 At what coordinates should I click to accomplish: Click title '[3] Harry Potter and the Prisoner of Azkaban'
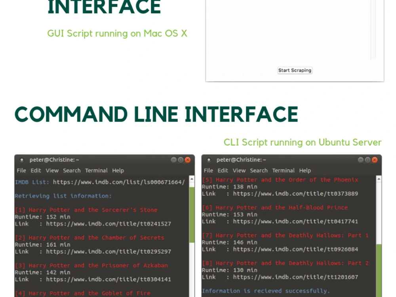(x=91, y=265)
